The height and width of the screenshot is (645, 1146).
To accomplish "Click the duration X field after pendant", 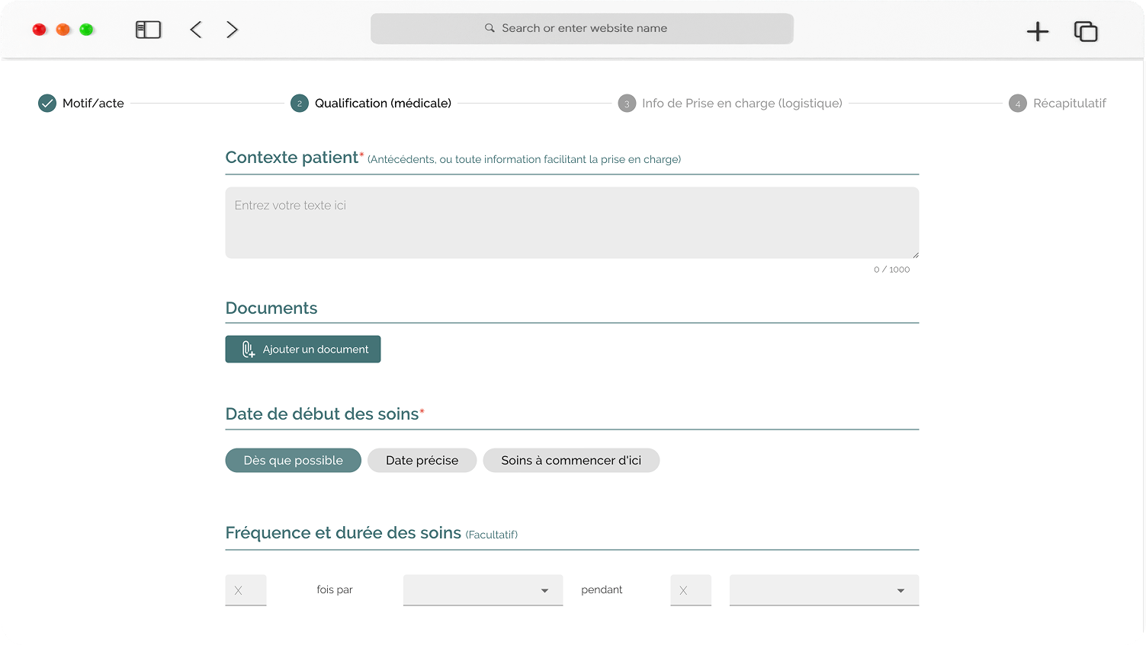I will tap(691, 590).
